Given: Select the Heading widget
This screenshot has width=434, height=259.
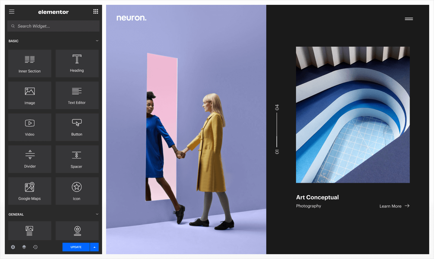Looking at the screenshot, I should (x=77, y=64).
